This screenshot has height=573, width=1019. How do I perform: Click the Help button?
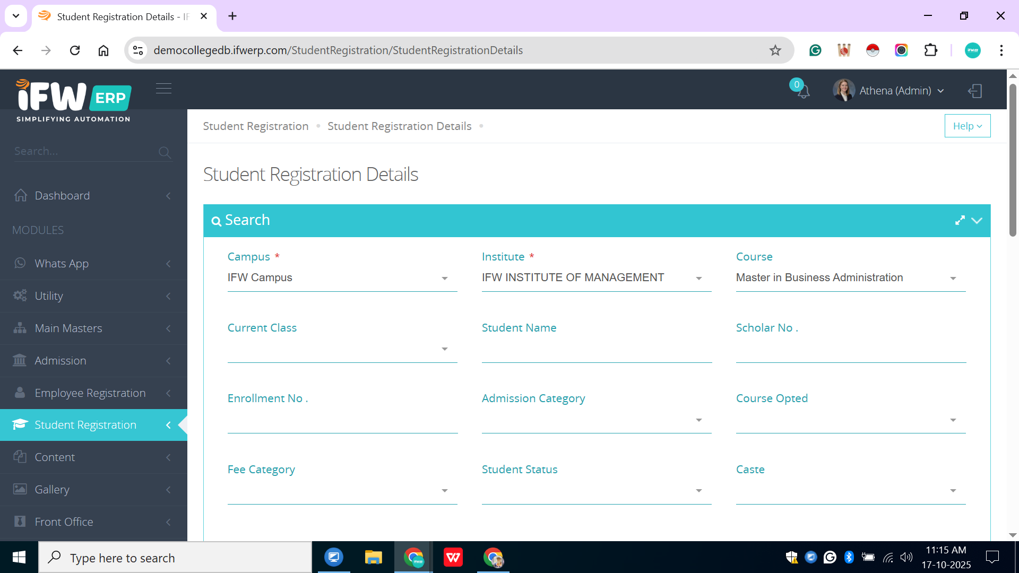click(967, 126)
